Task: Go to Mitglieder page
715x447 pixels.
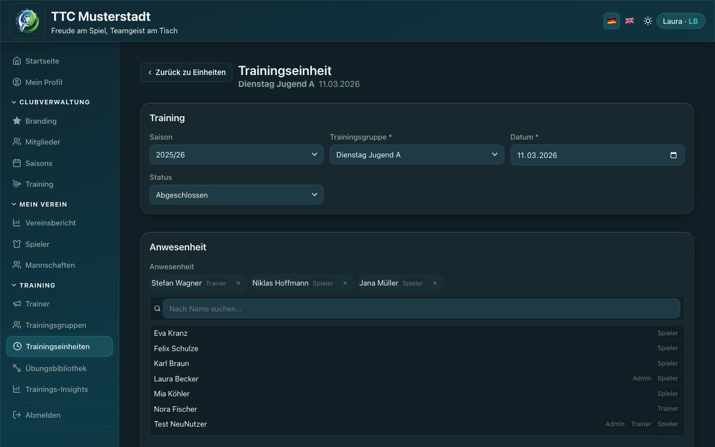Action: [x=60, y=142]
